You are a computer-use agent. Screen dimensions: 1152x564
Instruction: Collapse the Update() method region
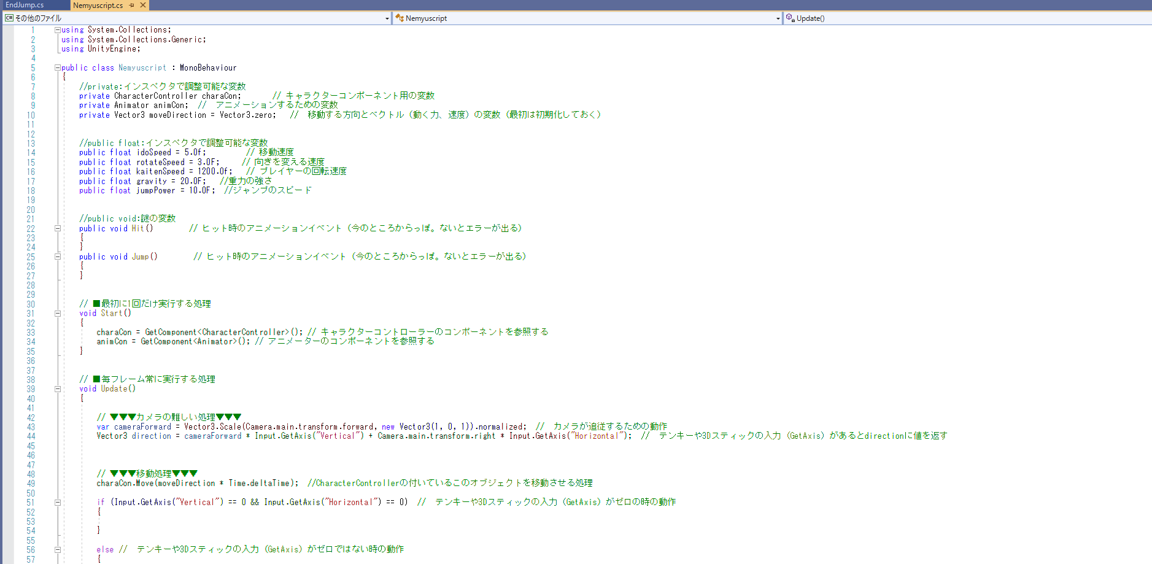[58, 388]
